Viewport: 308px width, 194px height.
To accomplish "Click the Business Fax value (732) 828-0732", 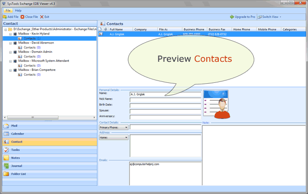I will pyautogui.click(x=217, y=34).
